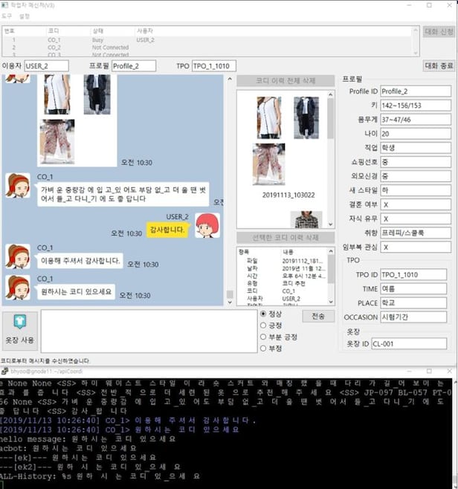458x489 pixels.
Task: Select the black coat outfit in history panel
Action: [306, 118]
